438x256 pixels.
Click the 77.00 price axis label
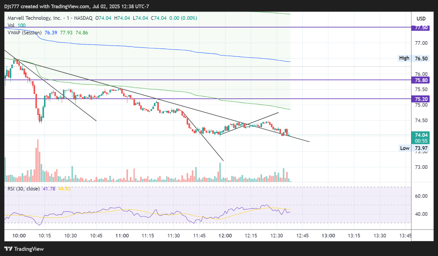(x=421, y=43)
